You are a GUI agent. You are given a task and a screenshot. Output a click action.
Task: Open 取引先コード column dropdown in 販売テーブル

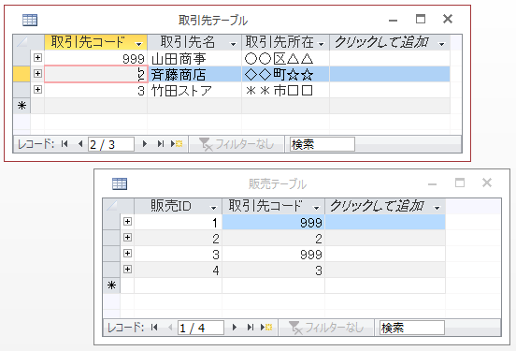coord(316,208)
